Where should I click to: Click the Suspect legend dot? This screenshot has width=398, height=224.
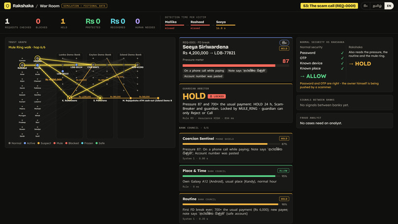pyautogui.click(x=39, y=143)
